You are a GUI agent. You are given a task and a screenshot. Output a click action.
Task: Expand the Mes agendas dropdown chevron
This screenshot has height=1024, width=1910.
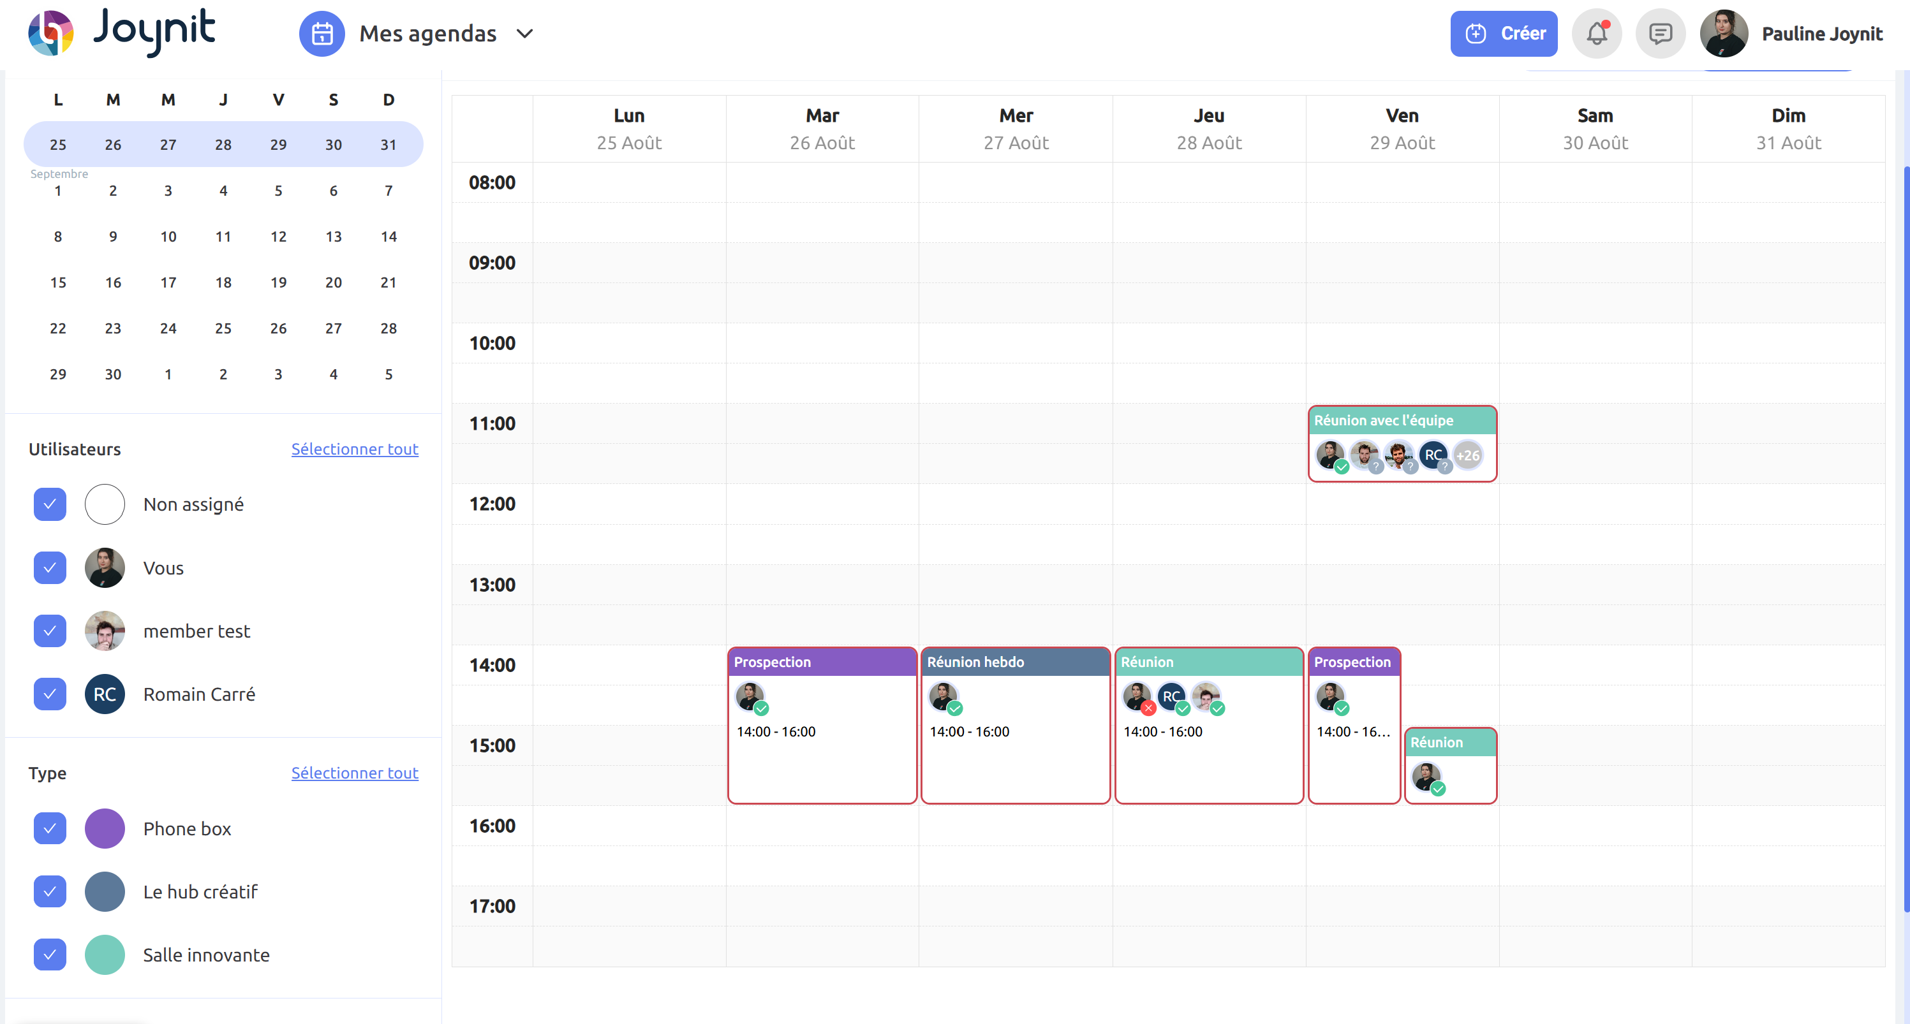pos(525,33)
